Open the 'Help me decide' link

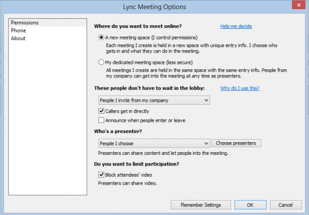(x=236, y=26)
